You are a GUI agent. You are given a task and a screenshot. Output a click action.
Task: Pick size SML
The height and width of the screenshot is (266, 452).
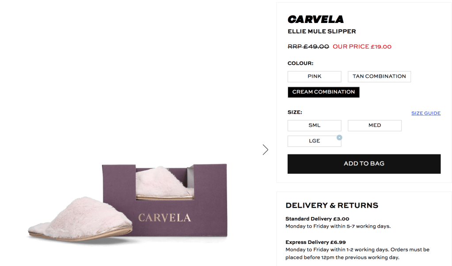pyautogui.click(x=315, y=126)
